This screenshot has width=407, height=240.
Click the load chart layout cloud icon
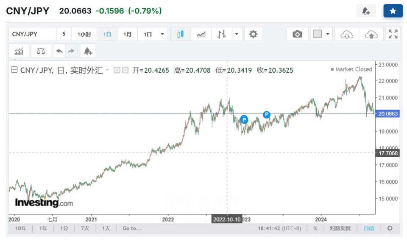347,34
